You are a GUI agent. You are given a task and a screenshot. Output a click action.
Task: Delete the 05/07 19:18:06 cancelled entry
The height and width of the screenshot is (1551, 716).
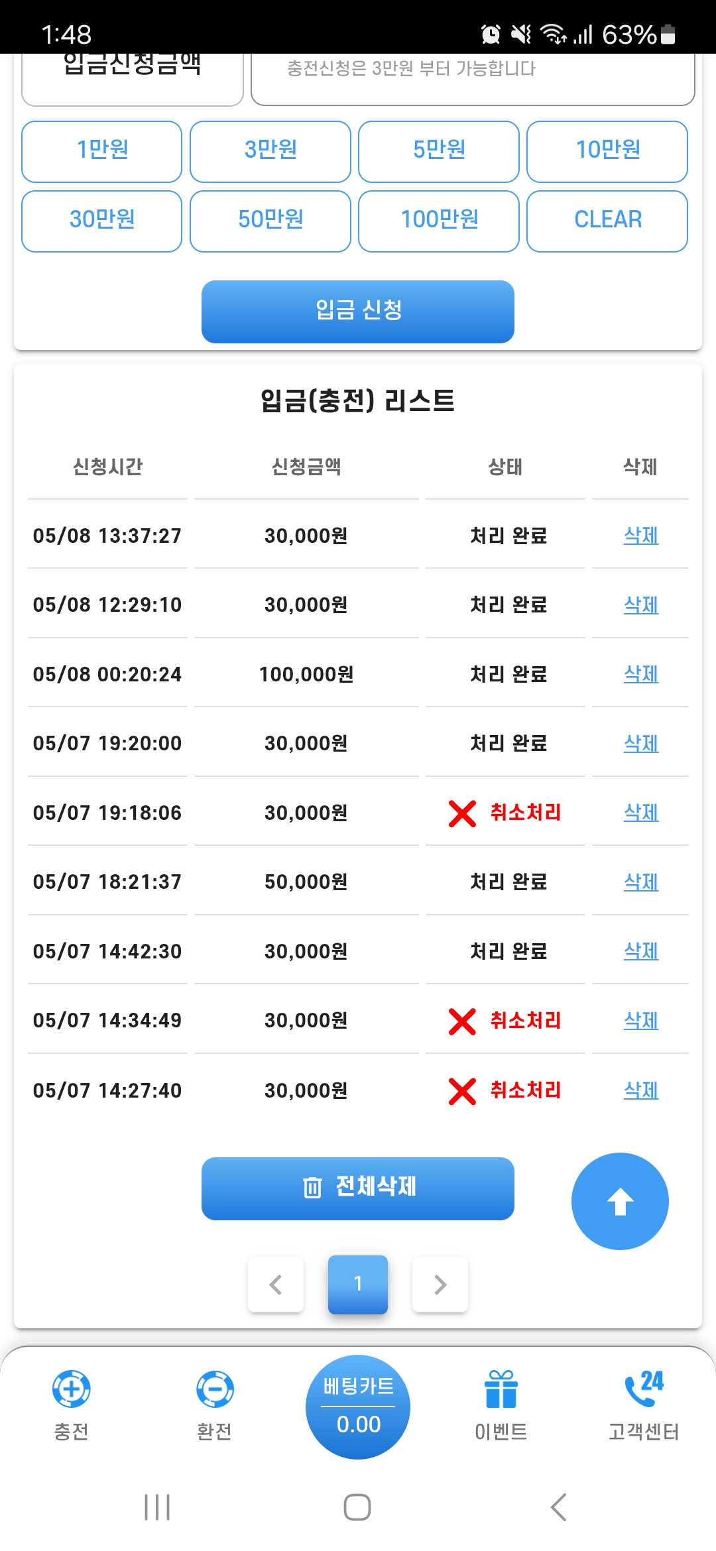641,813
